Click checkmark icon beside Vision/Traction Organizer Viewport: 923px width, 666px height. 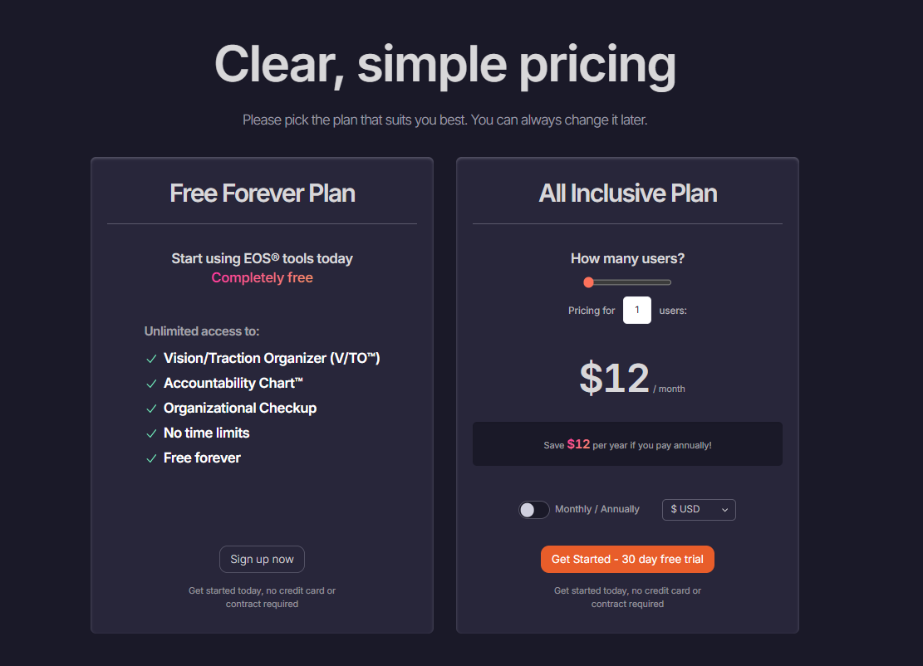[x=151, y=359]
